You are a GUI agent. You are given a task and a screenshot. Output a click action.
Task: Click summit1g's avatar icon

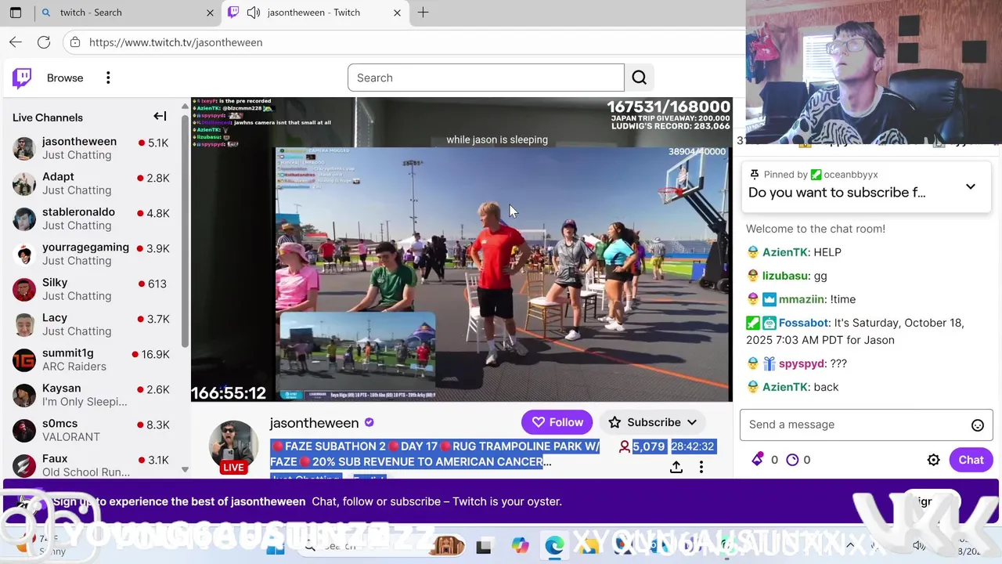pos(24,360)
